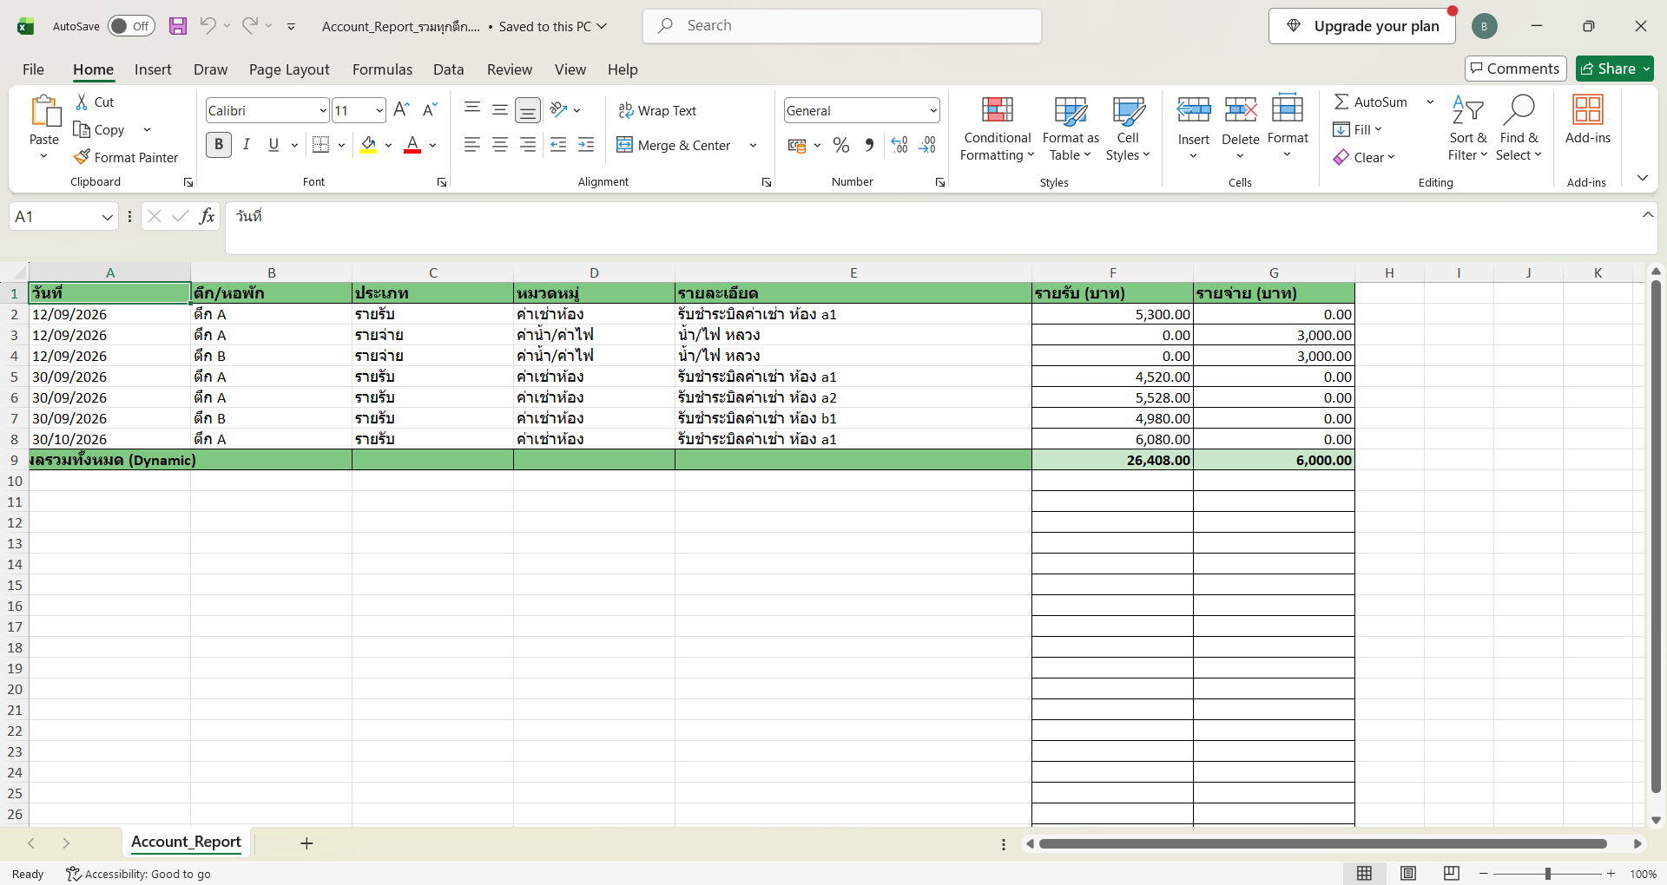Add a new sheet with the plus button
Viewport: 1667px width, 885px height.
(x=306, y=843)
